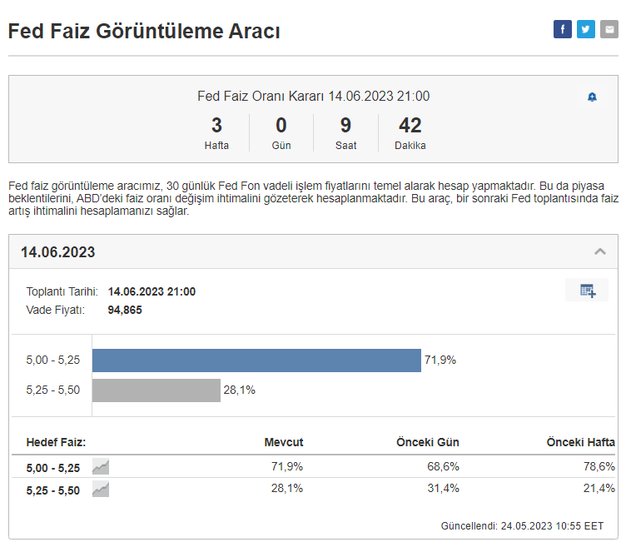
Task: Open chart icon for 5,00 - 5,25 row
Action: pyautogui.click(x=101, y=467)
